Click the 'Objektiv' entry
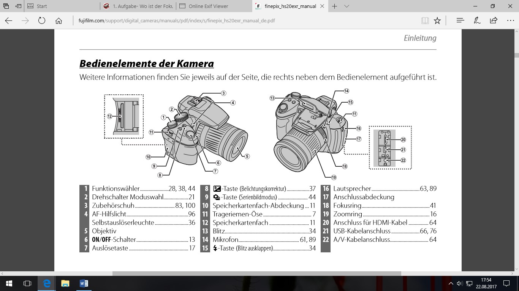 (x=104, y=231)
